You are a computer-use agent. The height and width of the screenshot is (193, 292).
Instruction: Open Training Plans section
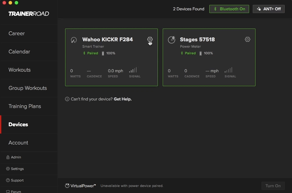(29, 106)
